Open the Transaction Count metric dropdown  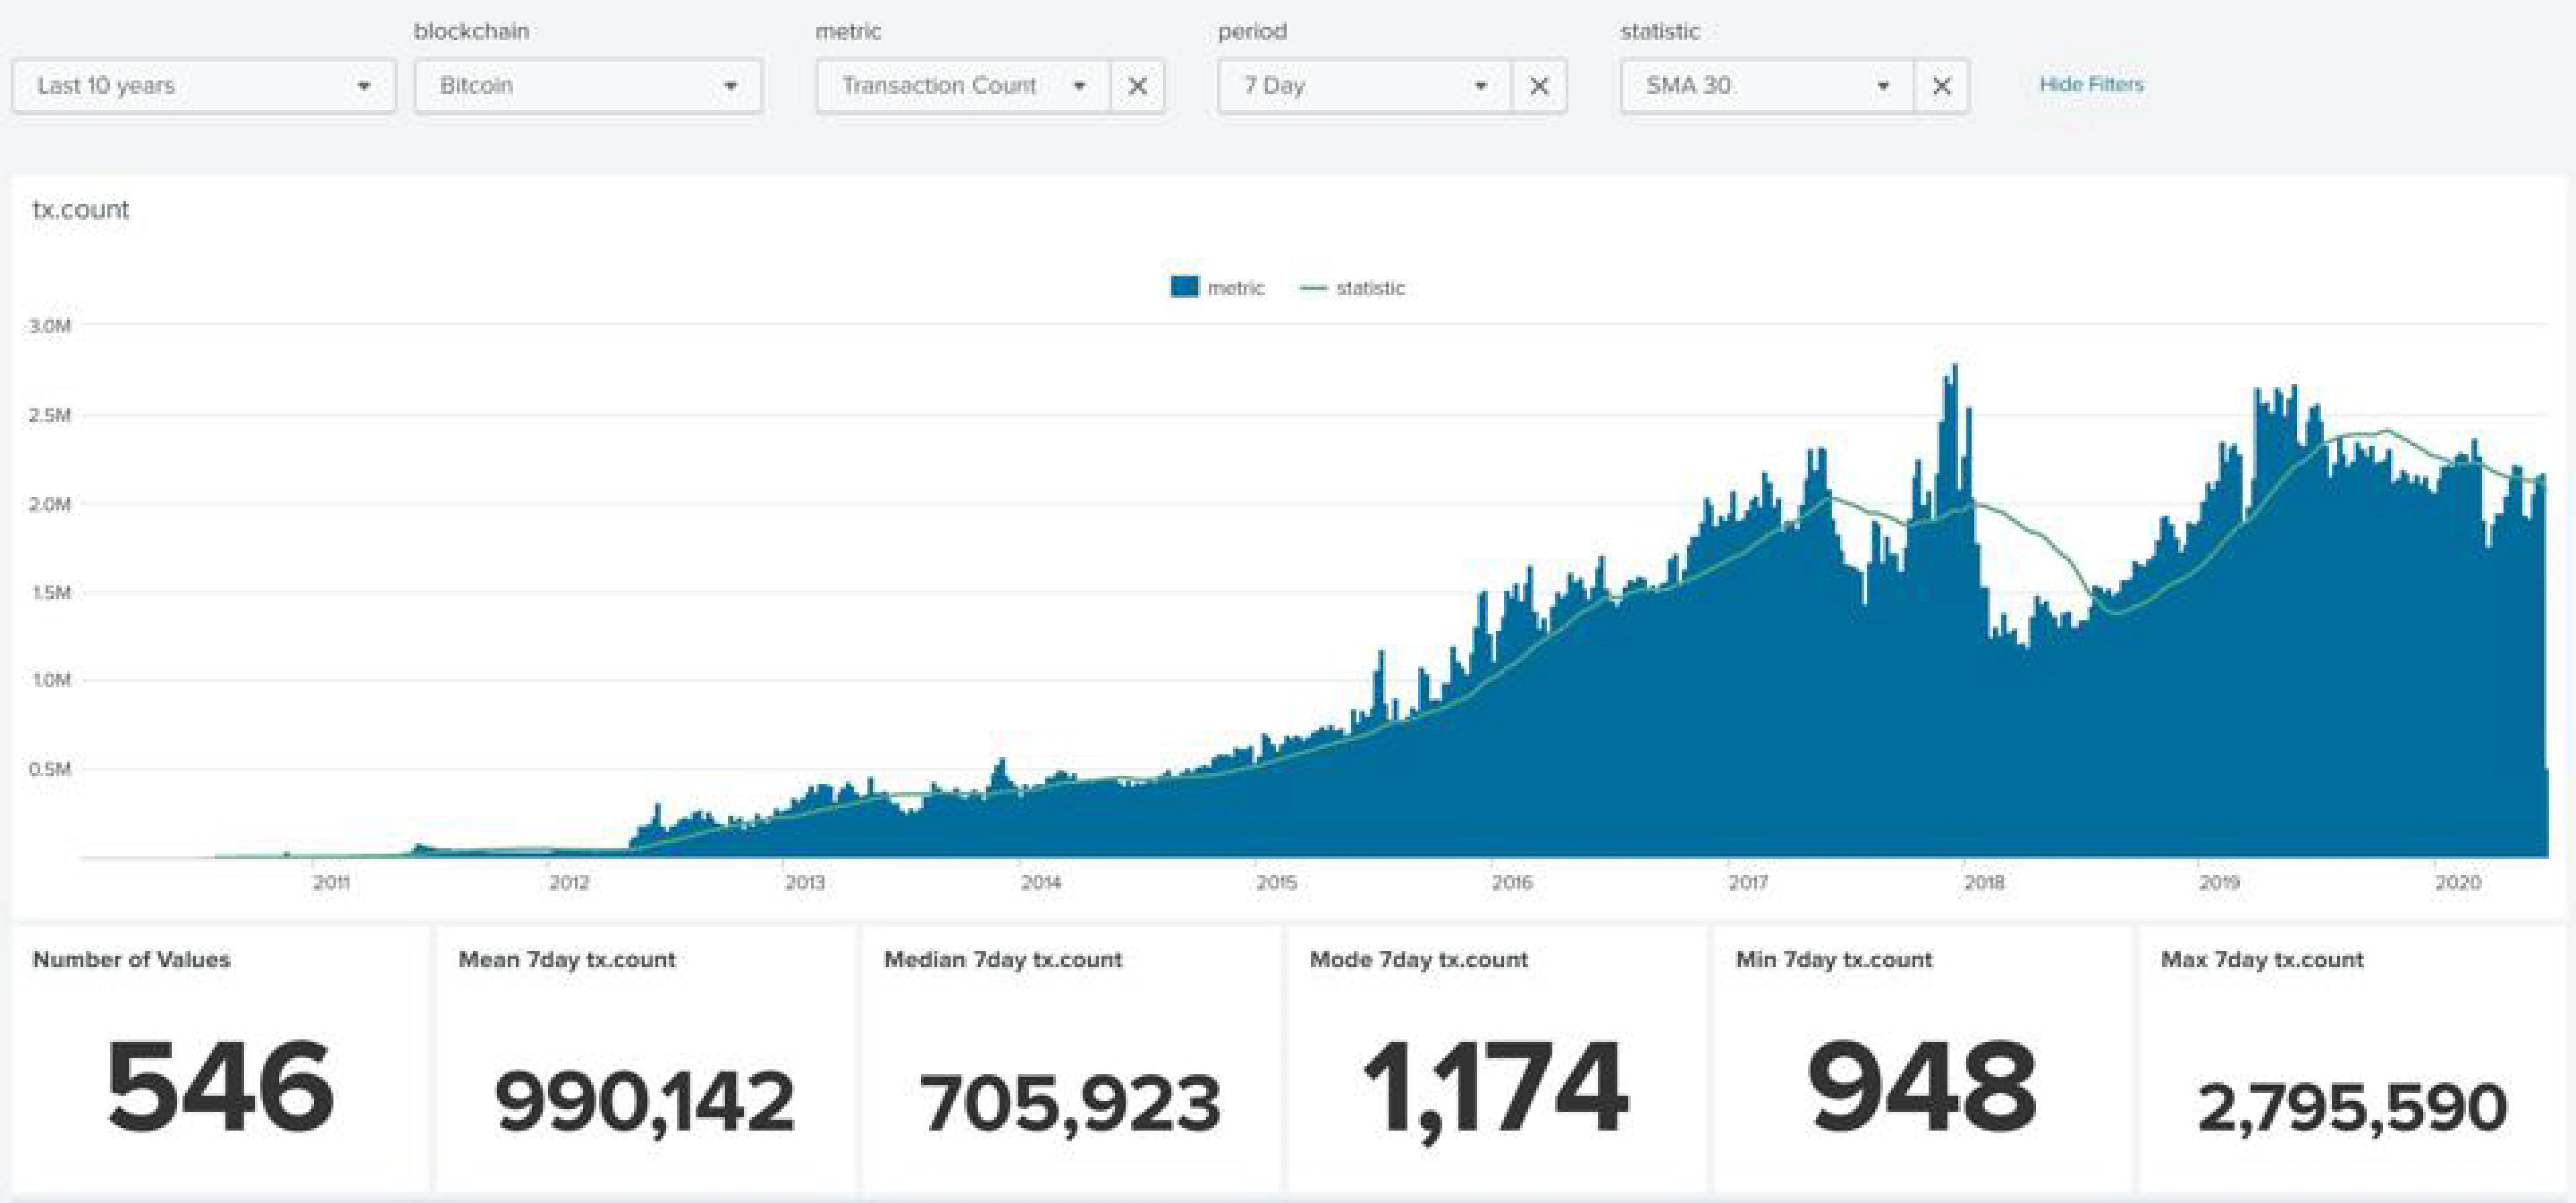964,86
